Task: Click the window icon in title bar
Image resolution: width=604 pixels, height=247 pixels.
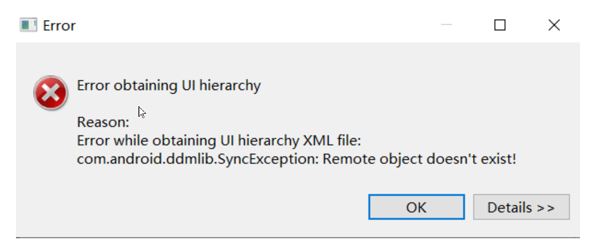Action: point(28,25)
